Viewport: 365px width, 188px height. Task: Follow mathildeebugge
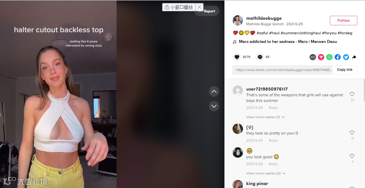pos(343,21)
